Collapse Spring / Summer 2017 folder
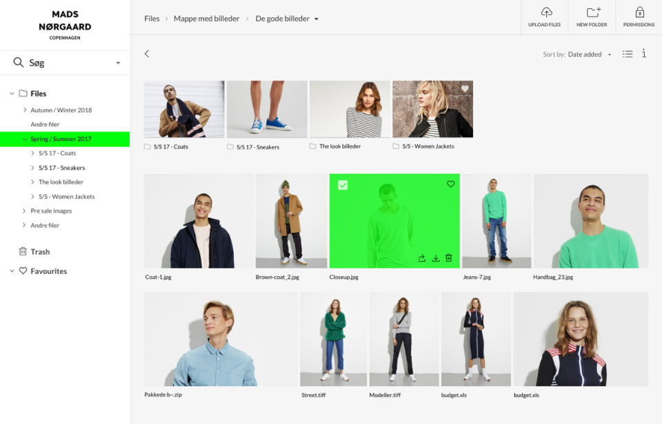This screenshot has height=424, width=662. pyautogui.click(x=25, y=138)
